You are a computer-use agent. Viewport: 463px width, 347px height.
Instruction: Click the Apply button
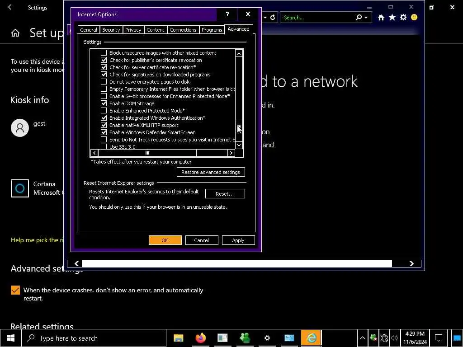[238, 240]
